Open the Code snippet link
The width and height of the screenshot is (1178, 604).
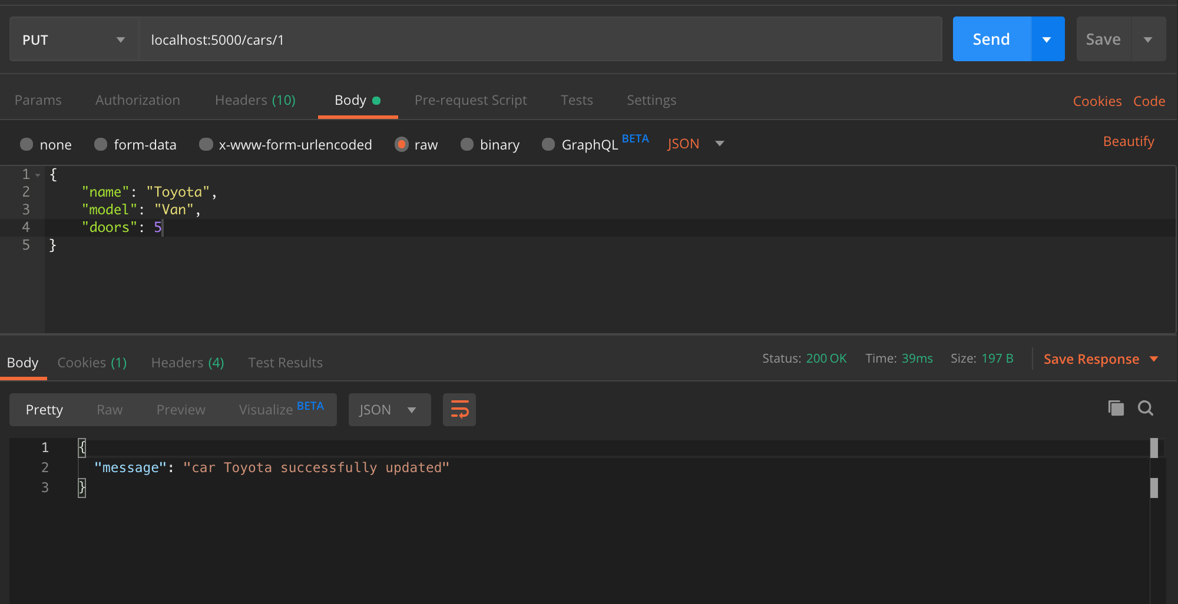click(x=1149, y=101)
